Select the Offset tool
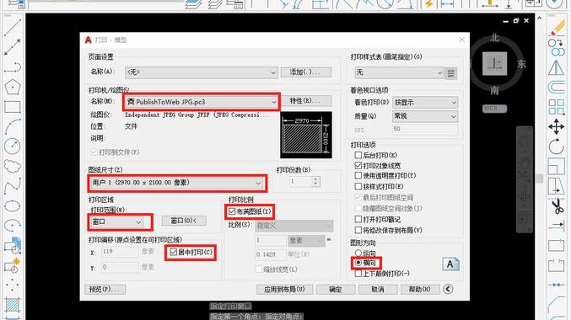The width and height of the screenshot is (571, 320). pyautogui.click(x=557, y=88)
